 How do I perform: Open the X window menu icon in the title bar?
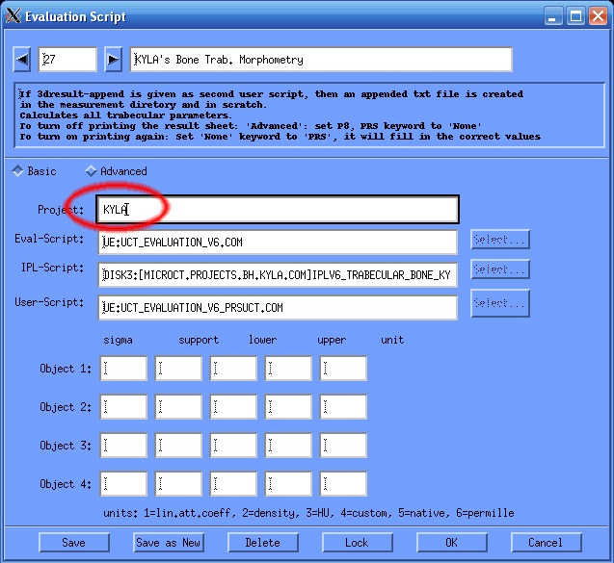13,16
